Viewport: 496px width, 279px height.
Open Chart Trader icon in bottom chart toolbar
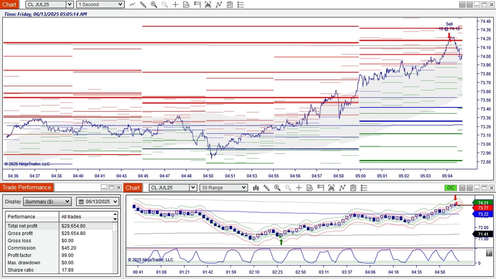320,188
